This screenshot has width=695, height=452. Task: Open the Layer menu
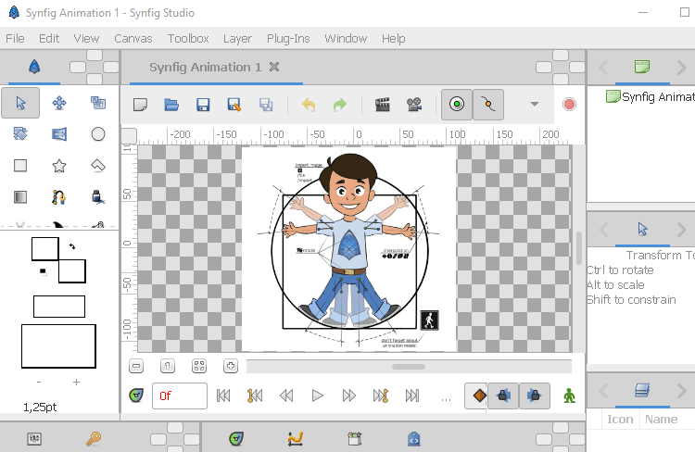pos(237,38)
